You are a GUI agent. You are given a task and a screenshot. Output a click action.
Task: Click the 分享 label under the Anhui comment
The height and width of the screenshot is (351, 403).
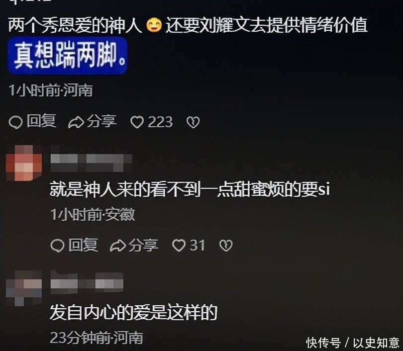pos(143,245)
